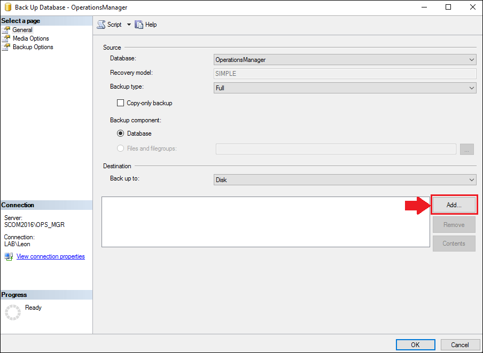
Task: Click the Script text label
Action: pyautogui.click(x=114, y=25)
